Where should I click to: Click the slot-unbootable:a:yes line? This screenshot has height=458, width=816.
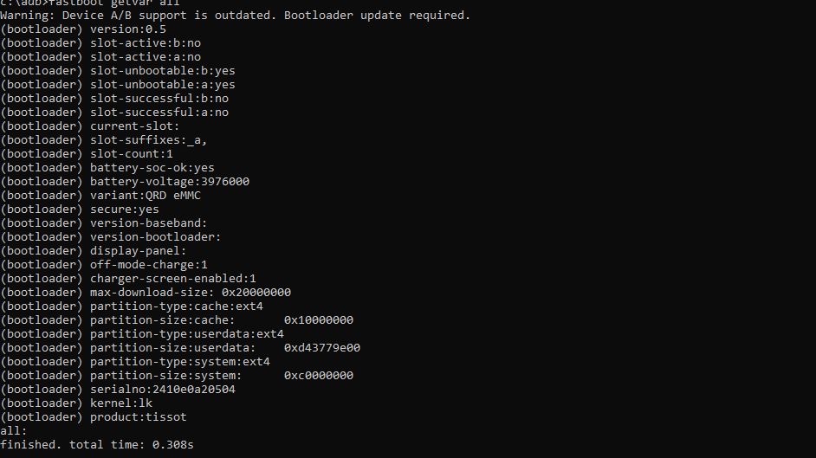coord(118,85)
